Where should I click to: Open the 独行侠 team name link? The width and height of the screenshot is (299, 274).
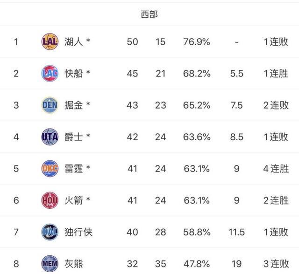[78, 232]
